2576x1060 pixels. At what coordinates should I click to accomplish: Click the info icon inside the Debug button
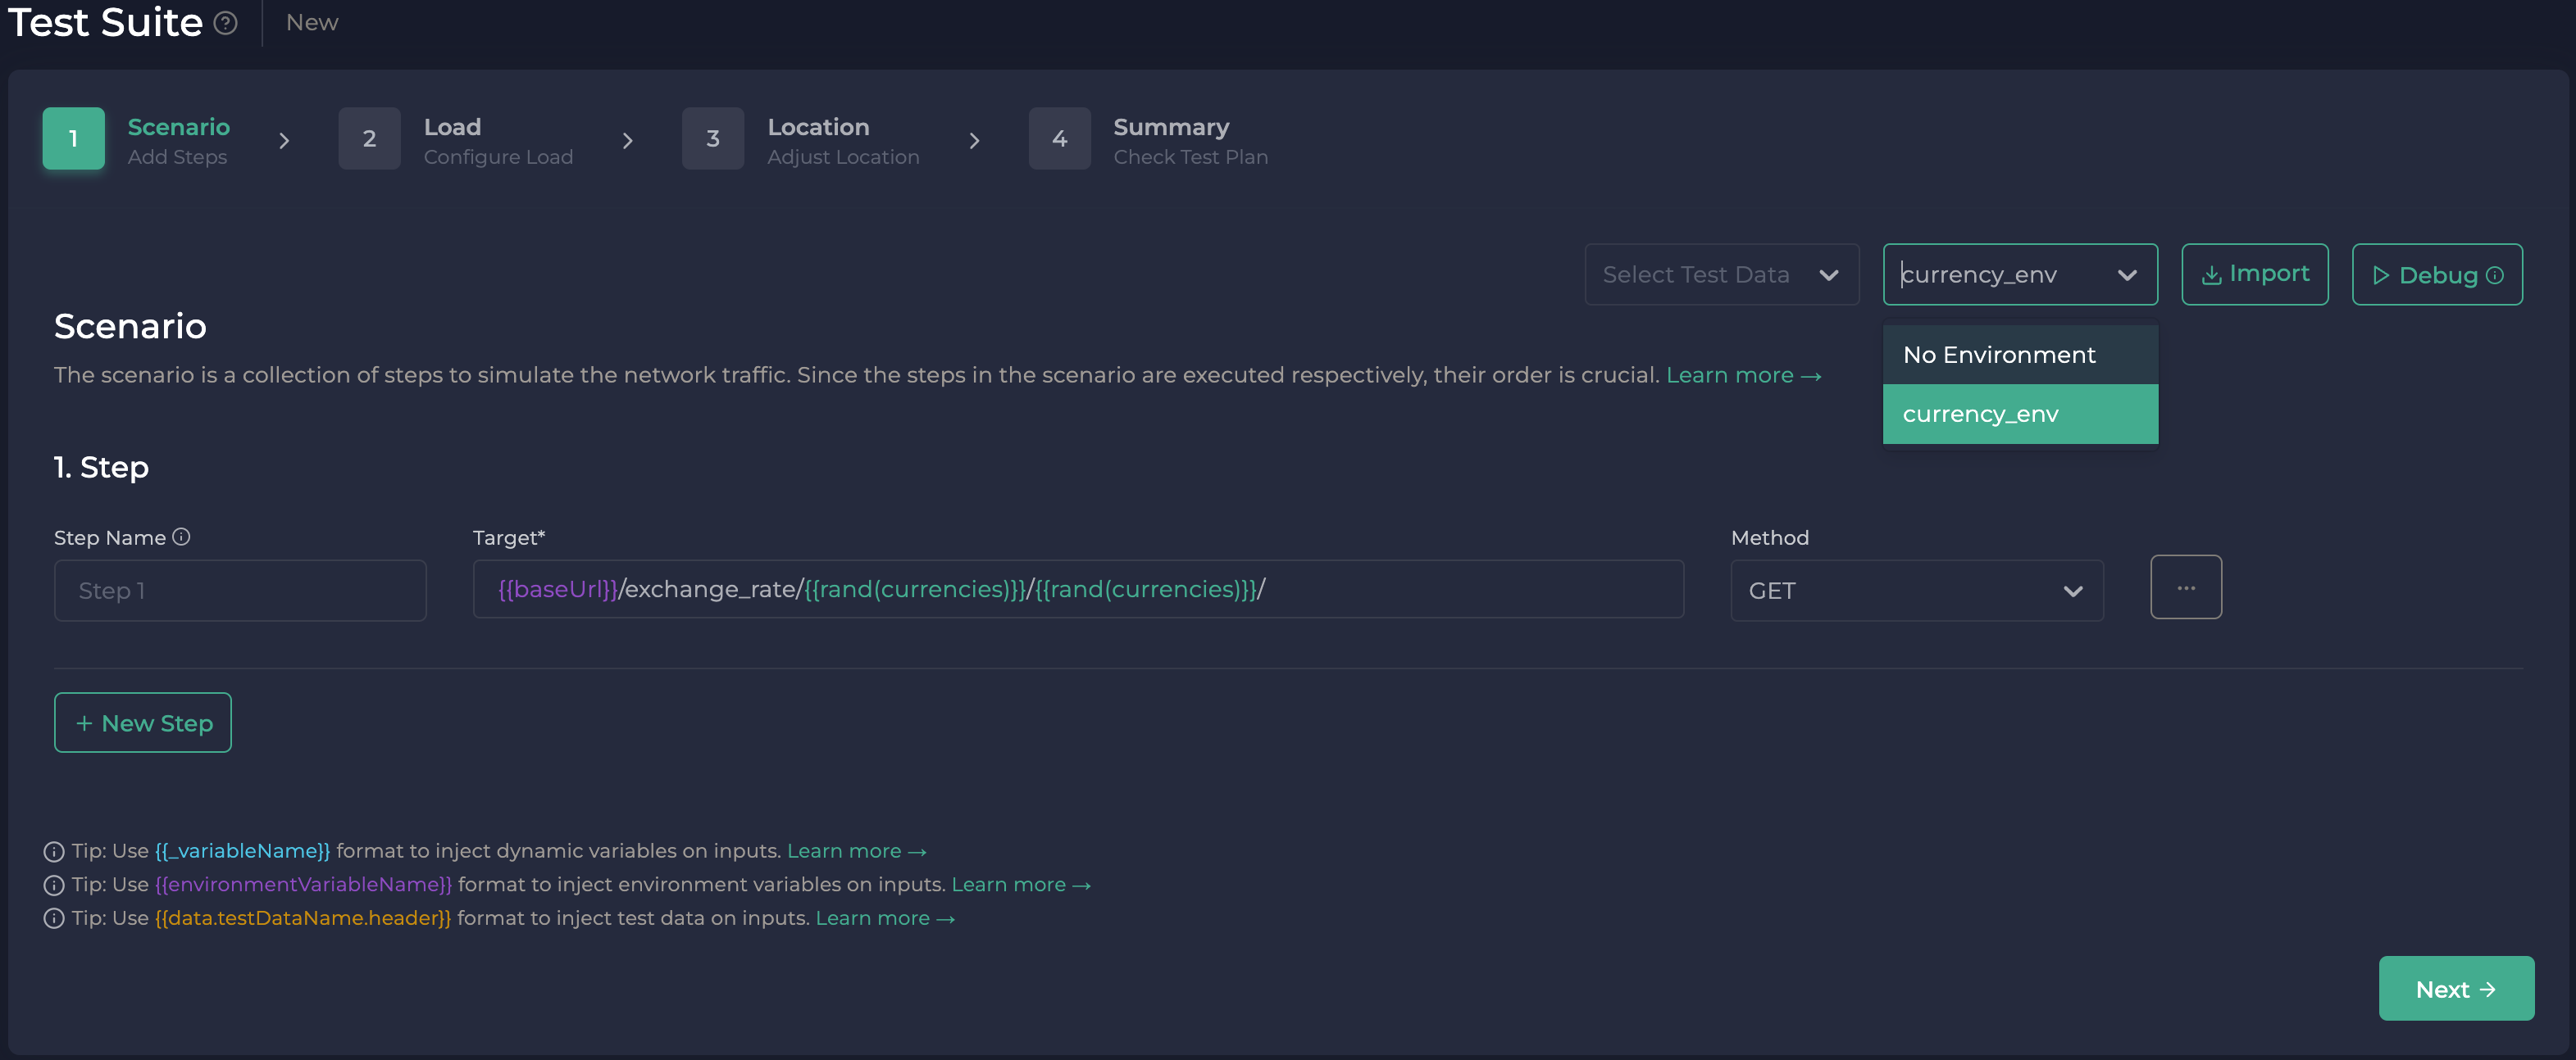coord(2497,274)
